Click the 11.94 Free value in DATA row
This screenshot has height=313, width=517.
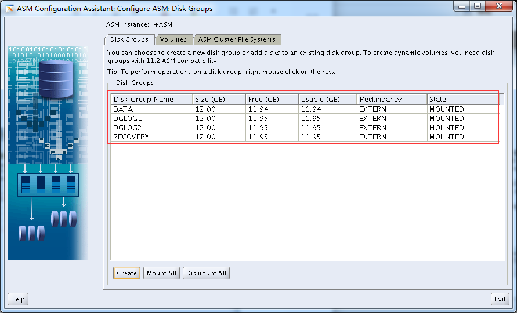pyautogui.click(x=272, y=109)
